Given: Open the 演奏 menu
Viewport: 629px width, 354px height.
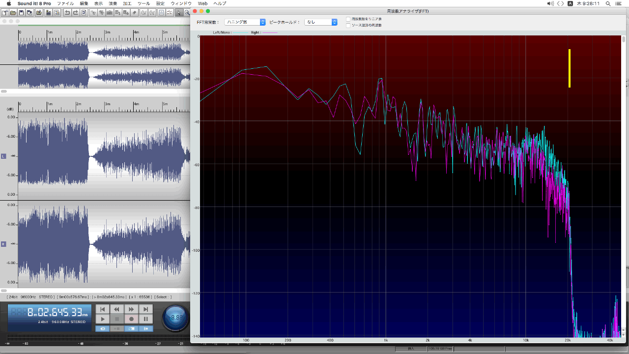Looking at the screenshot, I should 113,3.
